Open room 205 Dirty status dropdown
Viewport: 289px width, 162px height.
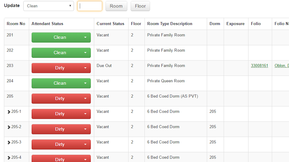61,98
